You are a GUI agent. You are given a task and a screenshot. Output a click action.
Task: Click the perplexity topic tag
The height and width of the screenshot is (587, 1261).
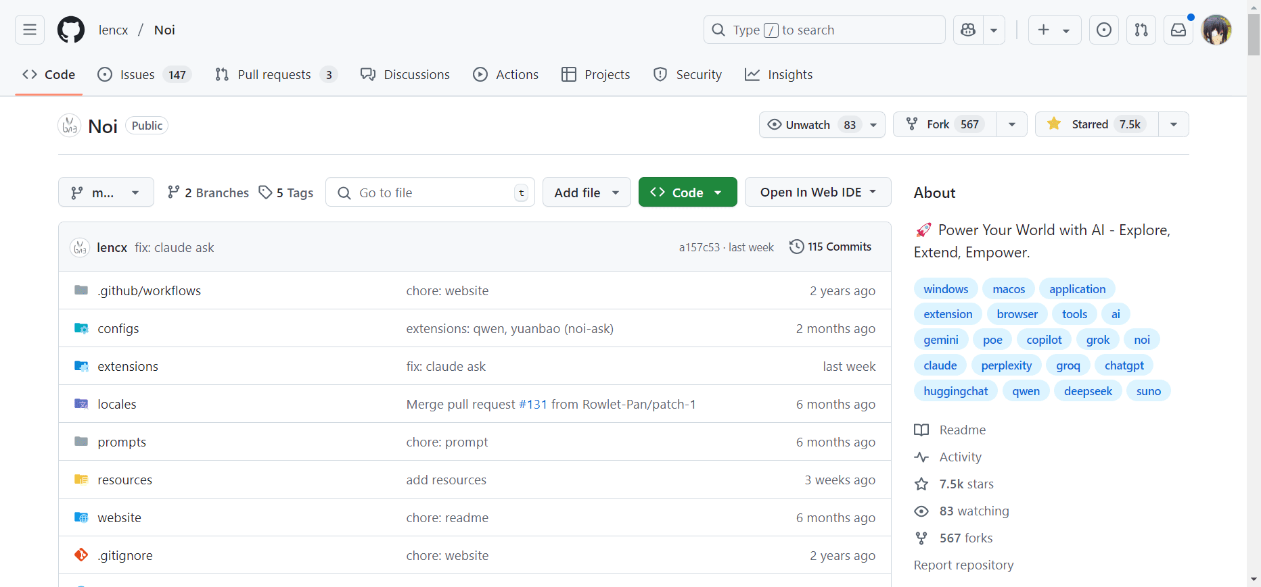[1006, 365]
